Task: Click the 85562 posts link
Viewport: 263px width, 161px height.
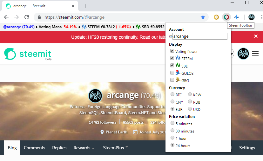Action: 133,122
